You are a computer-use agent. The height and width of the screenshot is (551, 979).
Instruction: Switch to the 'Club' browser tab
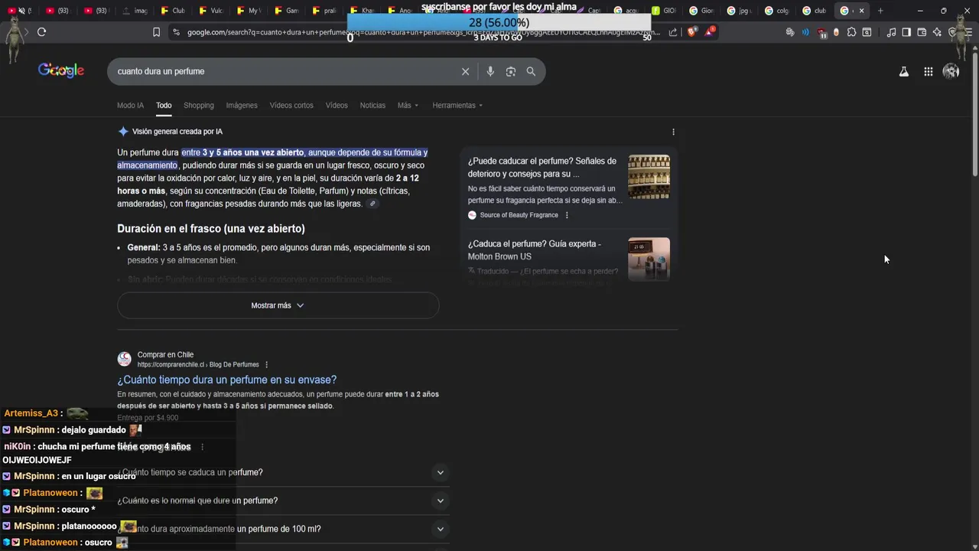[174, 11]
